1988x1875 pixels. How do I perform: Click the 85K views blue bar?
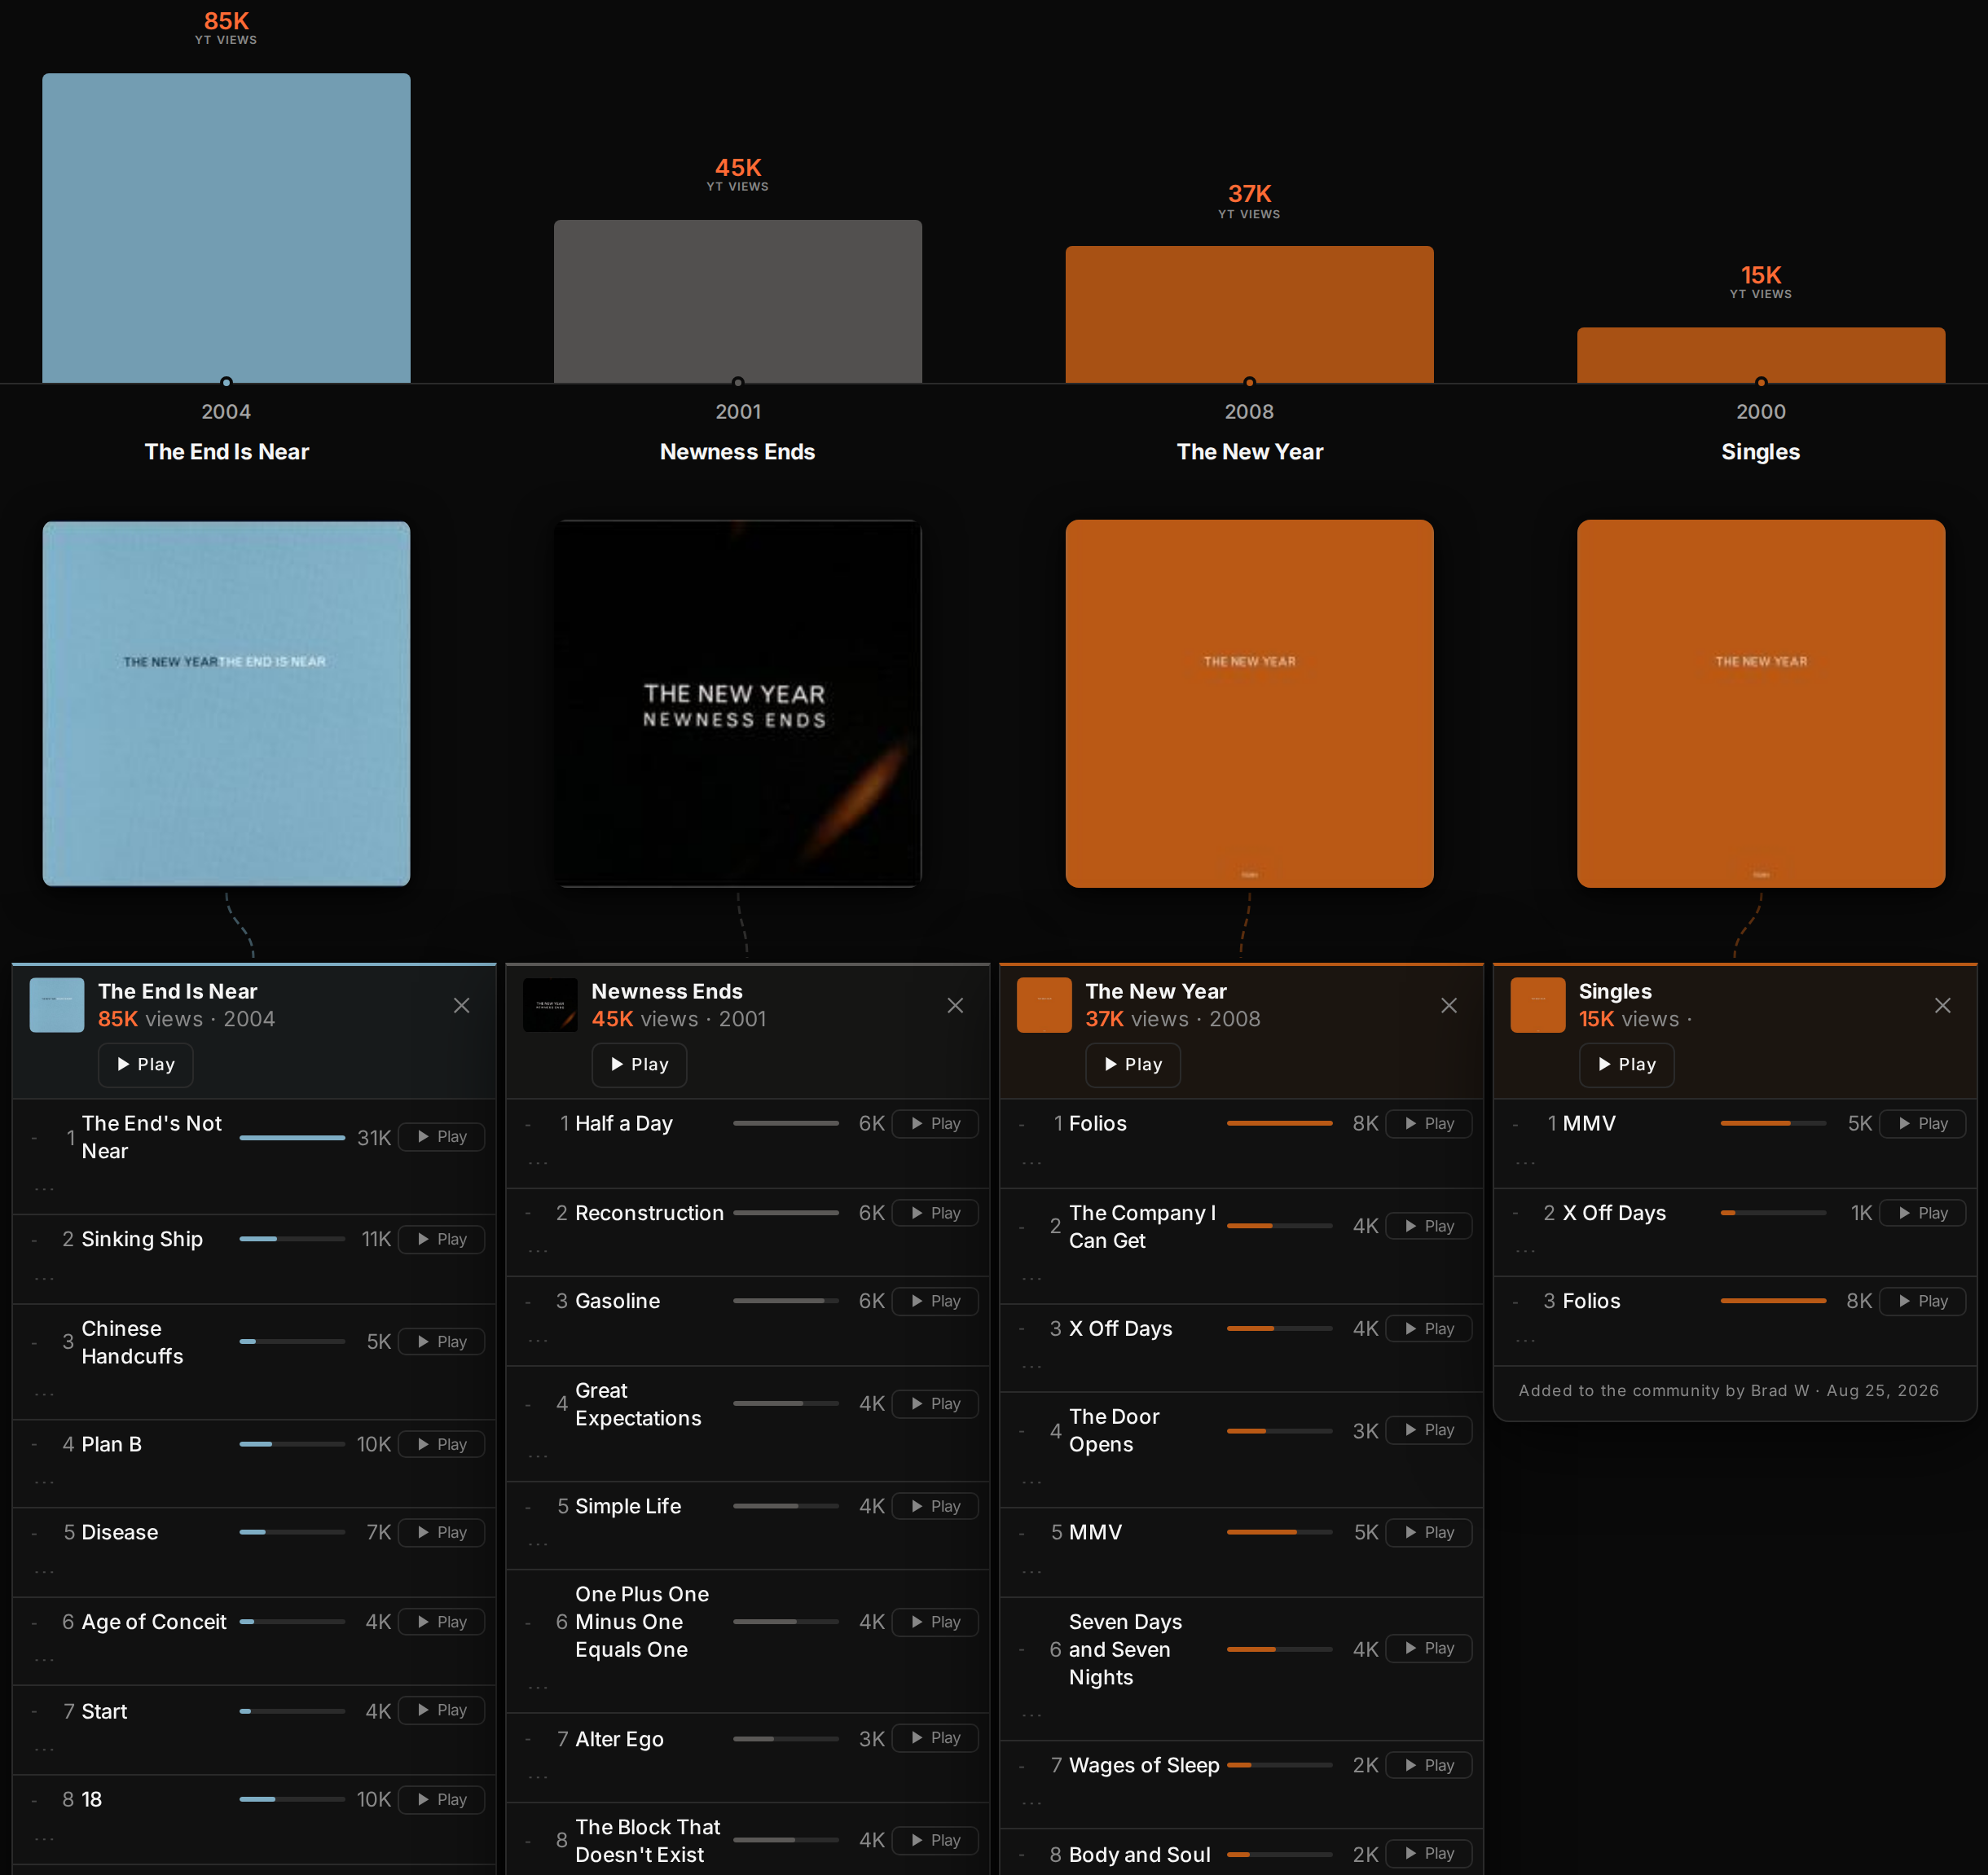pyautogui.click(x=226, y=228)
